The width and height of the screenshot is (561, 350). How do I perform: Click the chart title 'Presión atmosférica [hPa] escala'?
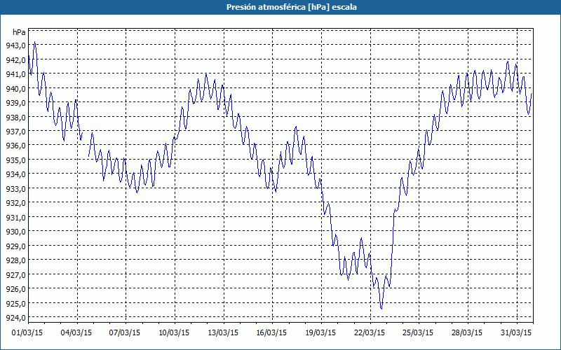(x=291, y=7)
